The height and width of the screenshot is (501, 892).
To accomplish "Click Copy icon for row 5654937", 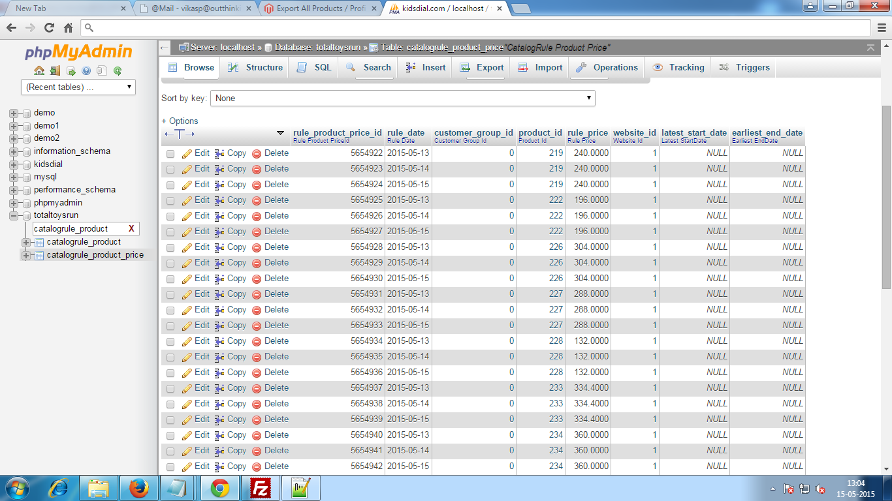I will click(219, 389).
